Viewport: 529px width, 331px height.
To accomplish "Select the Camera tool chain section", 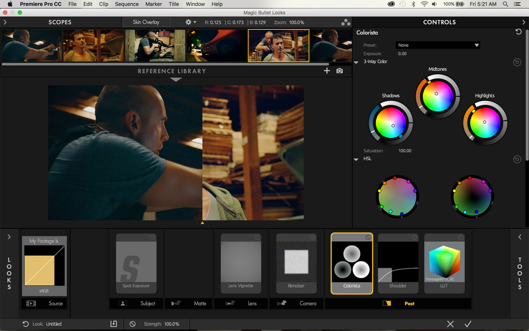I will 297,303.
